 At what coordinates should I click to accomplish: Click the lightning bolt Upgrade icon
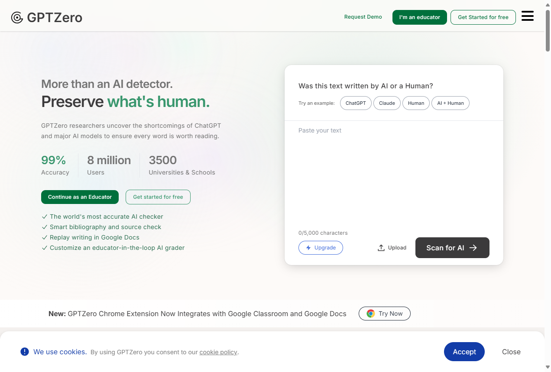pos(308,248)
